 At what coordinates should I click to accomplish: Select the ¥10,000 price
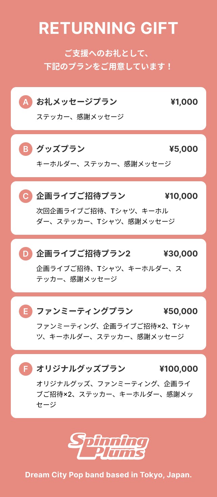pos(181,196)
